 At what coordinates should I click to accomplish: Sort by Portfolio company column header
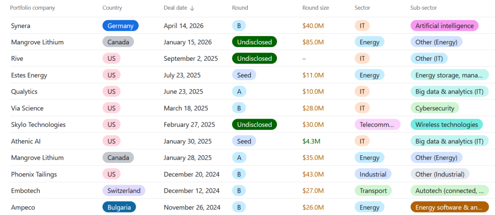tap(33, 8)
